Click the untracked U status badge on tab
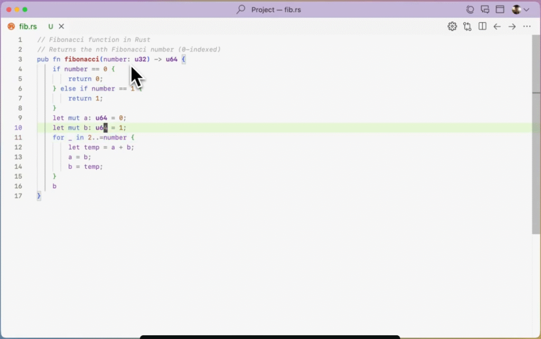 click(x=51, y=26)
